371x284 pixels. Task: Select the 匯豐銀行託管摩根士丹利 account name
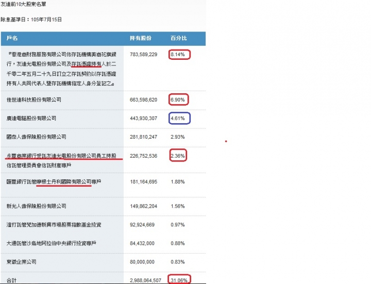tap(54, 182)
